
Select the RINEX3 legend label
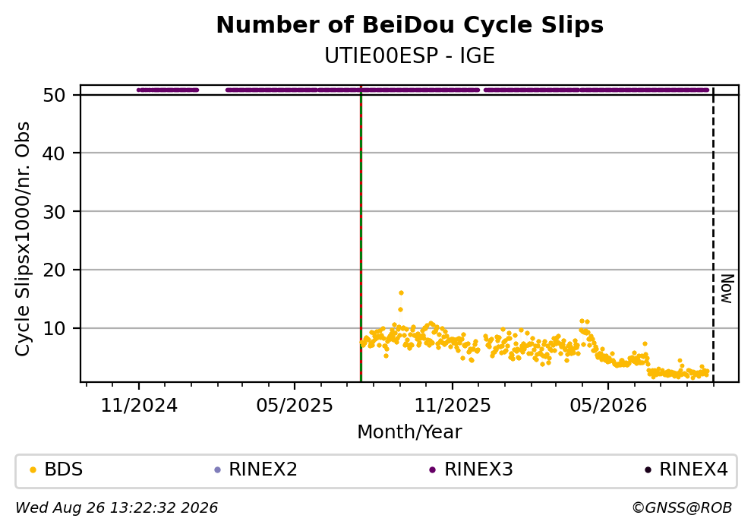click(478, 469)
